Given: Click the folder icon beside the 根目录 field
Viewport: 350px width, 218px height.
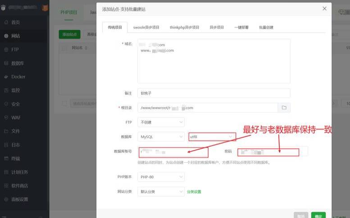Looking at the screenshot, I should (284, 108).
